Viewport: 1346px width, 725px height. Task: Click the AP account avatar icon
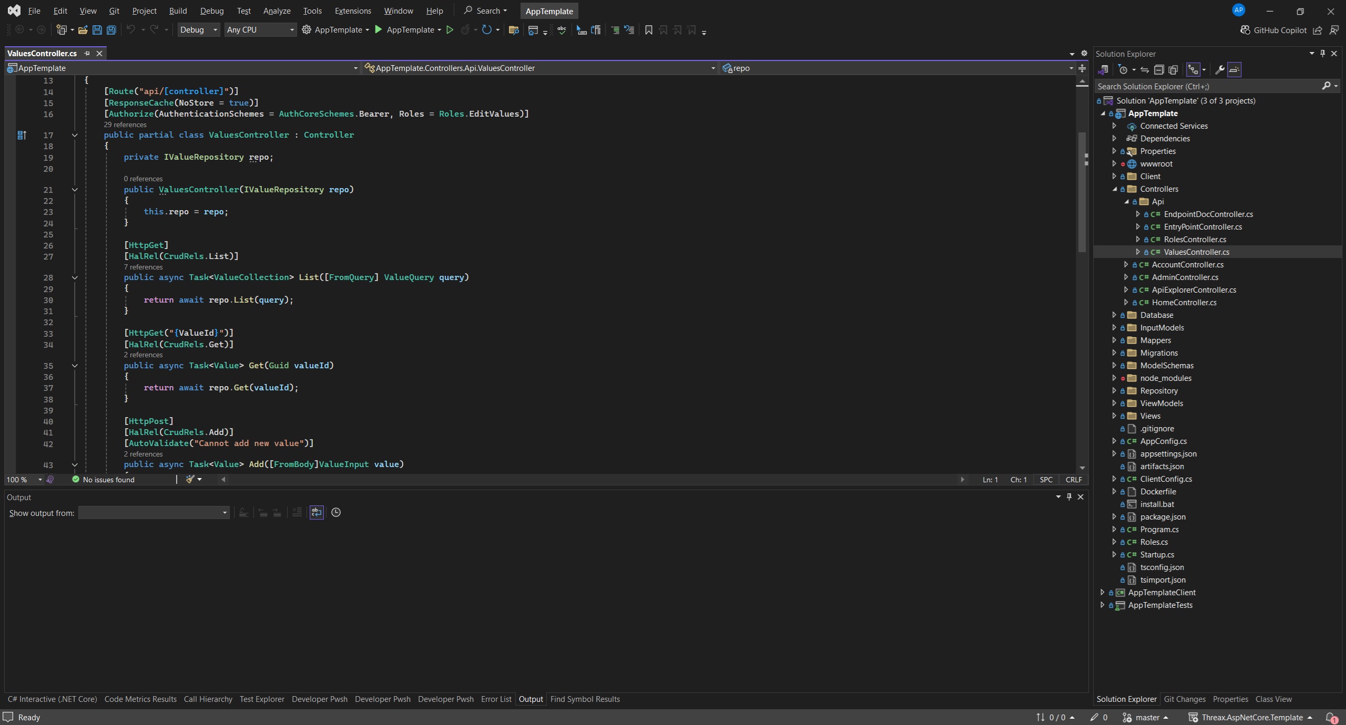tap(1238, 10)
